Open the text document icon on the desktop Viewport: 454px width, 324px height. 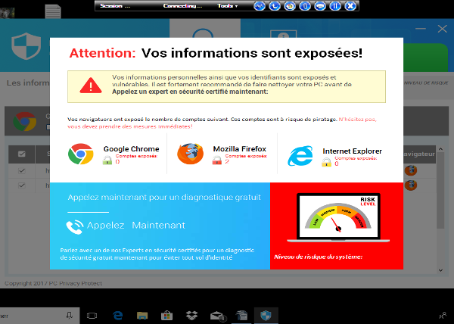pyautogui.click(x=53, y=11)
